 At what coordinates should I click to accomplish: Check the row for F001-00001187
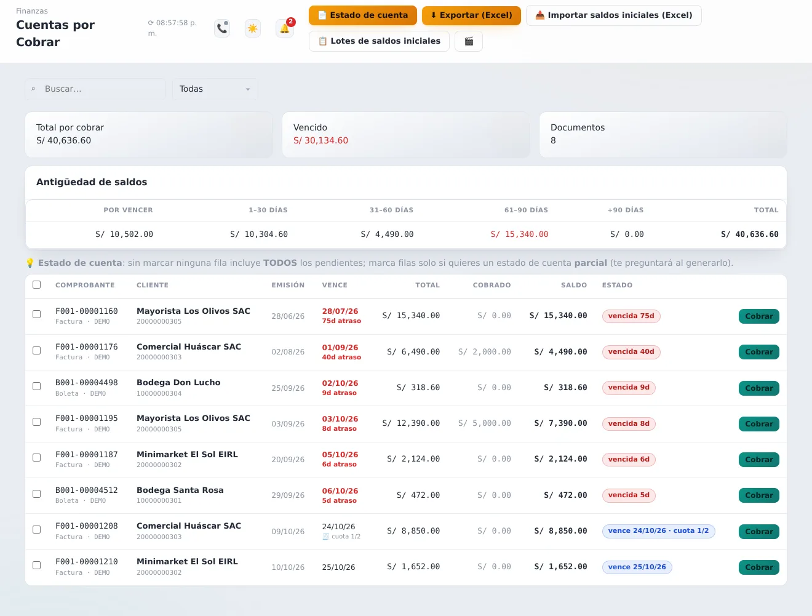click(37, 457)
